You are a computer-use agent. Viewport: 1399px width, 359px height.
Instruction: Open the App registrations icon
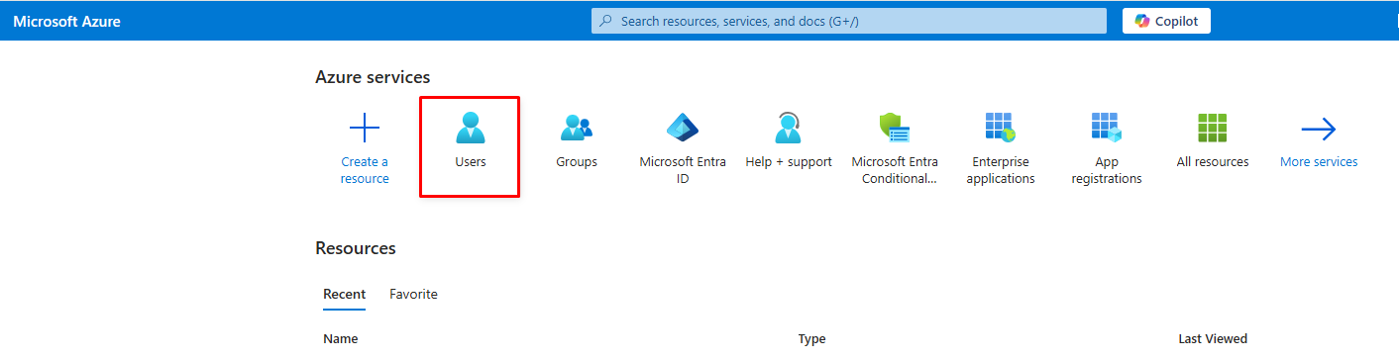pyautogui.click(x=1107, y=129)
